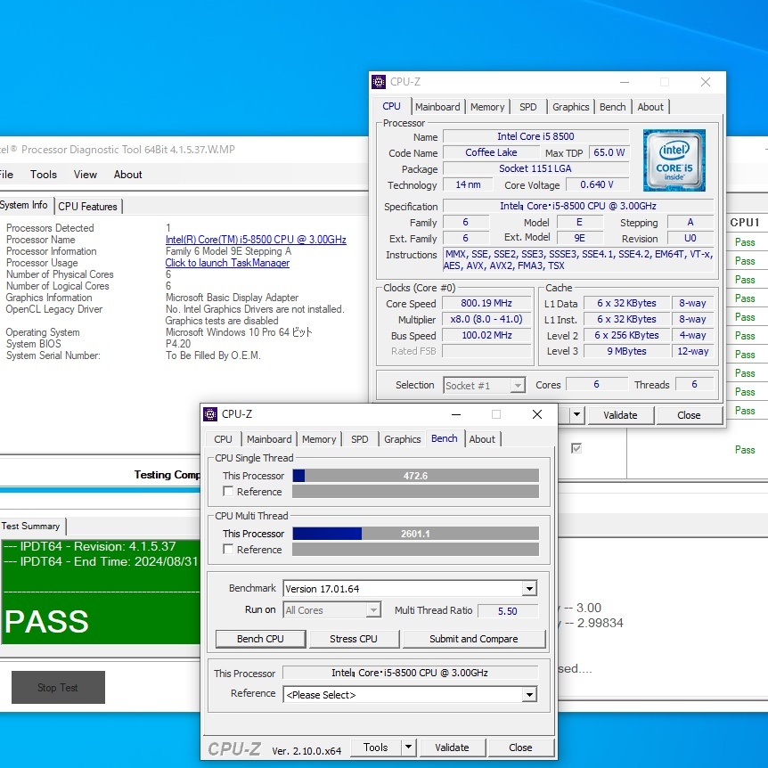
Task: Open the Benchmark version dropdown
Action: 529,589
